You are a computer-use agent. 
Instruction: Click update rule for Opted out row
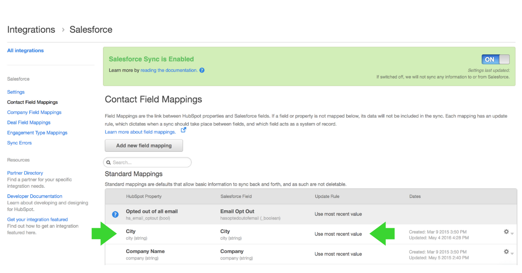tap(338, 214)
